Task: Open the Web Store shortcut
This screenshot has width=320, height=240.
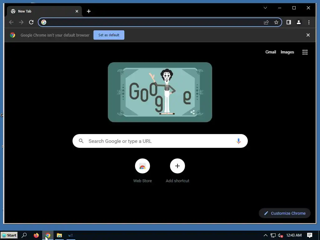Action: click(142, 171)
